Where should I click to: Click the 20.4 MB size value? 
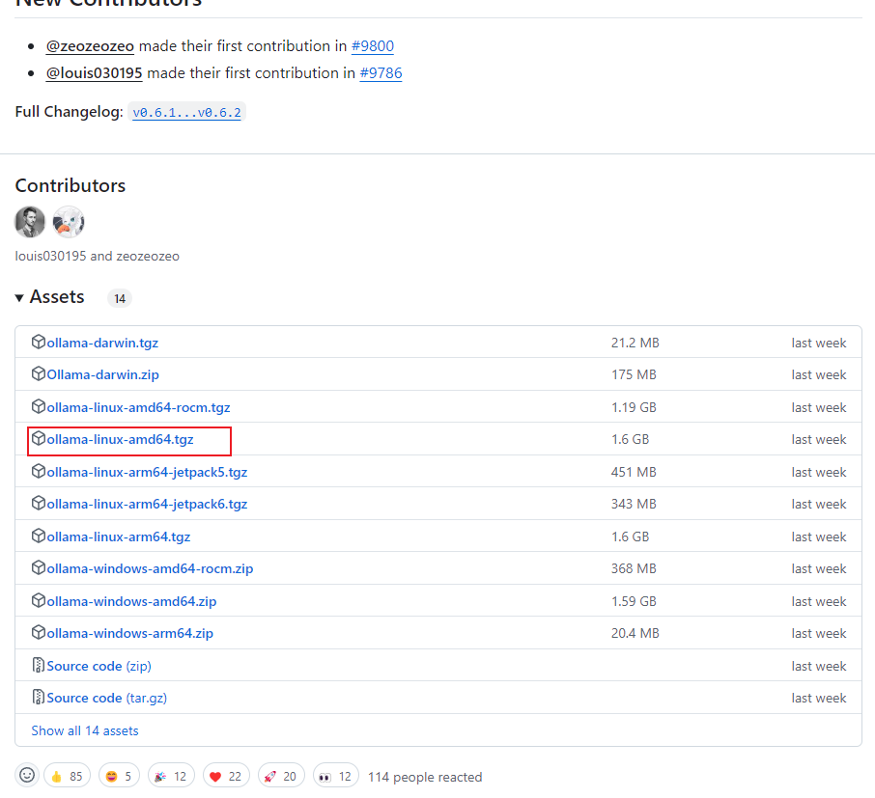[x=635, y=634]
